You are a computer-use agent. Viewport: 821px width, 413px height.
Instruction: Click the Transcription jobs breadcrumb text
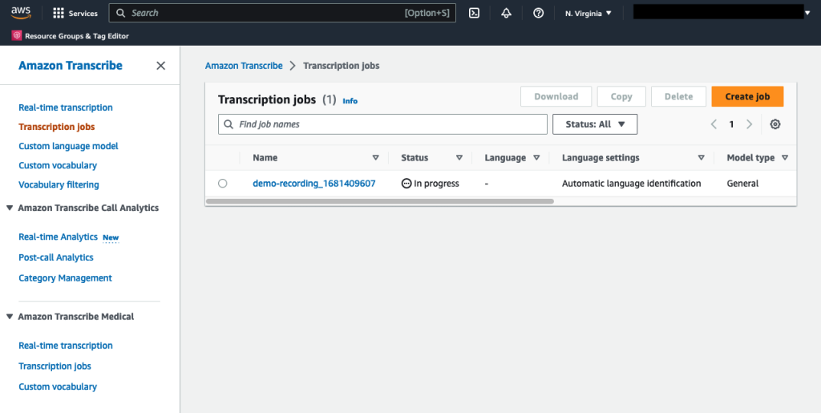[x=341, y=66]
